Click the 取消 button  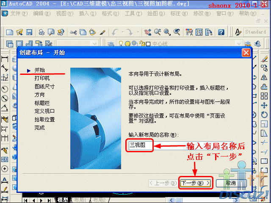point(231,183)
